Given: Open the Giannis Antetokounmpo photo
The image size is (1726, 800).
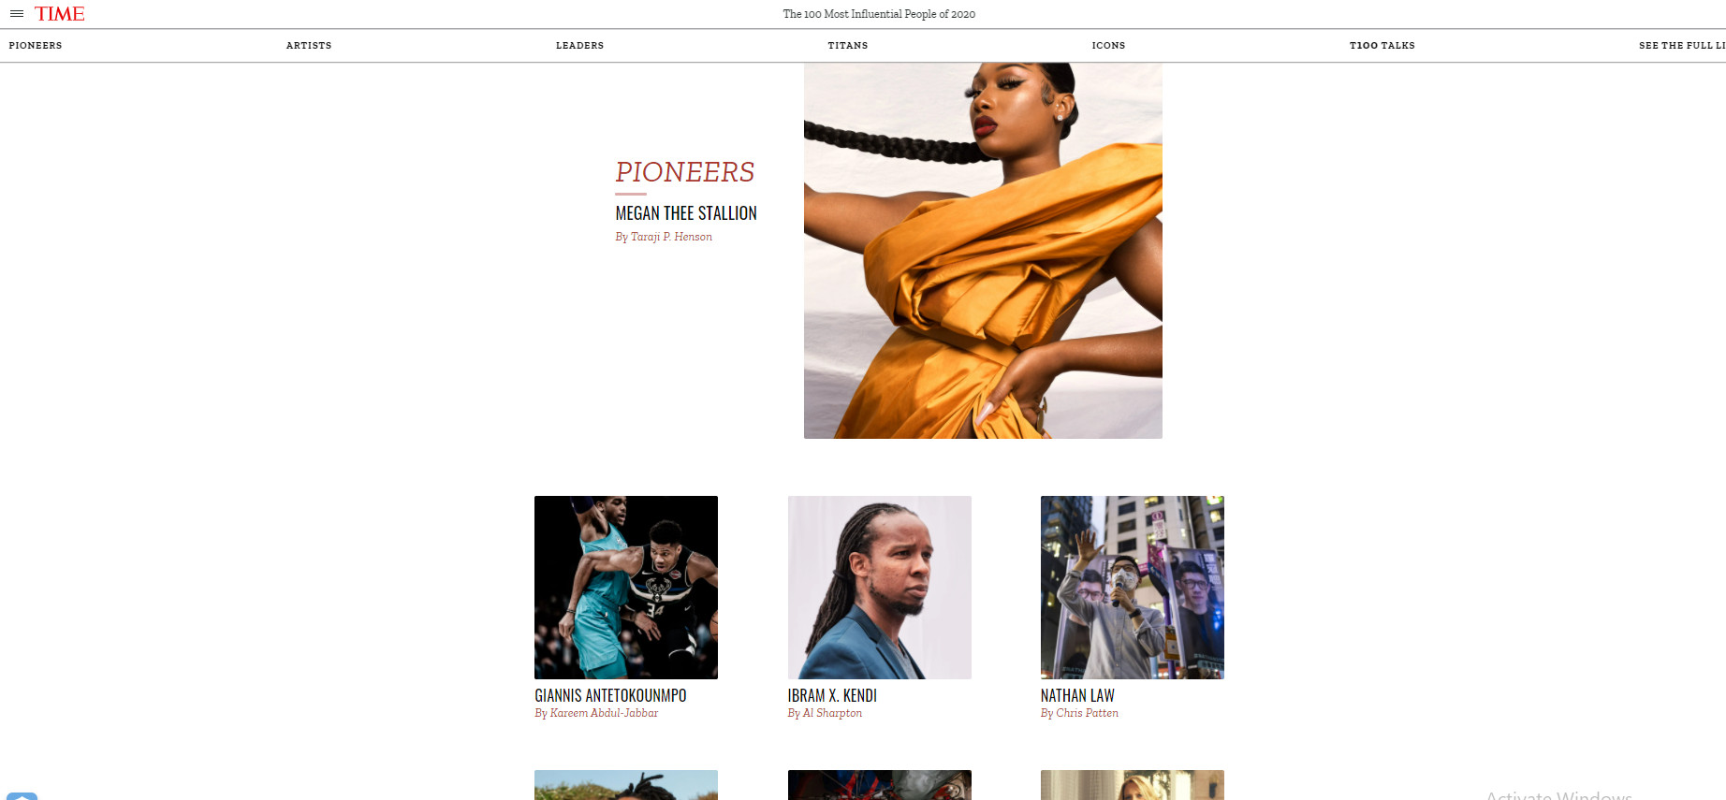Looking at the screenshot, I should (626, 588).
